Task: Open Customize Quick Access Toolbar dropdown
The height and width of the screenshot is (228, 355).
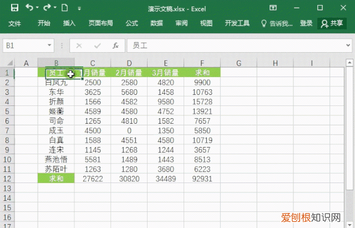Action: click(79, 9)
